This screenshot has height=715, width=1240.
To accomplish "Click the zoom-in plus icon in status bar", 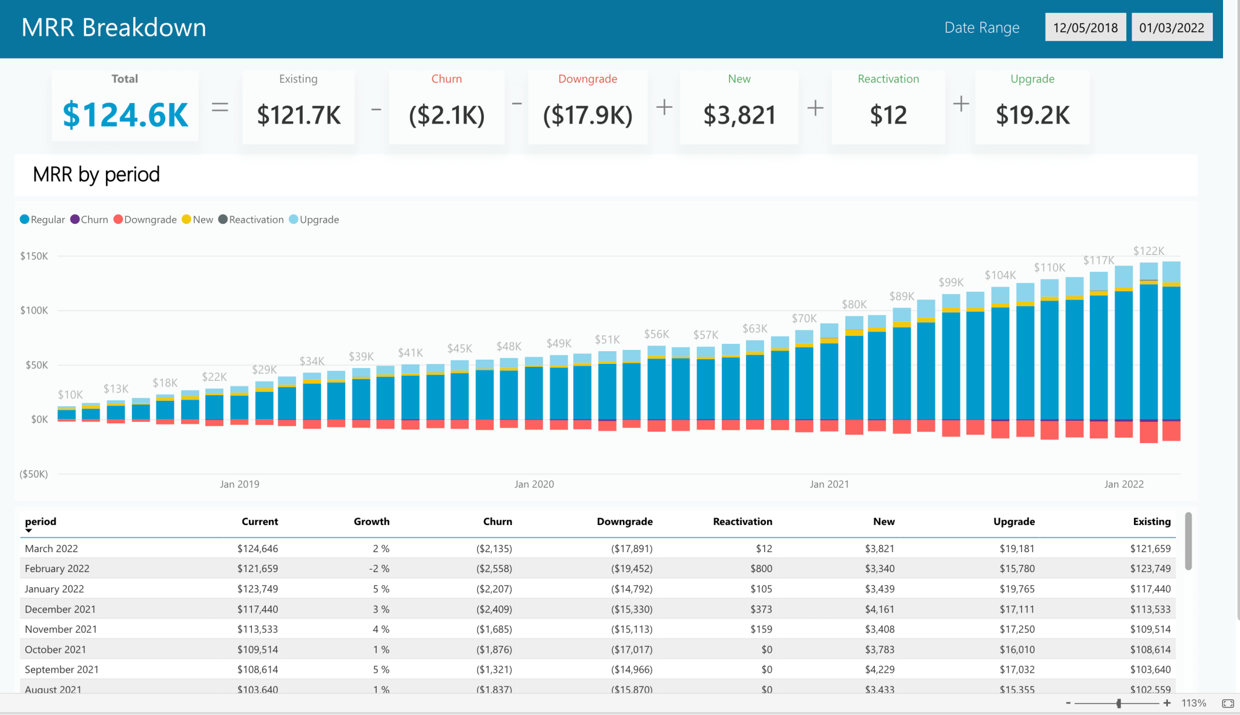I will click(1166, 703).
